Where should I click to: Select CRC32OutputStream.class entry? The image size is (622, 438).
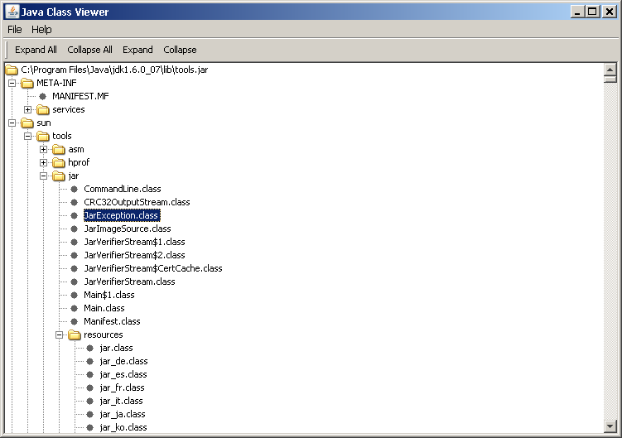(x=137, y=202)
